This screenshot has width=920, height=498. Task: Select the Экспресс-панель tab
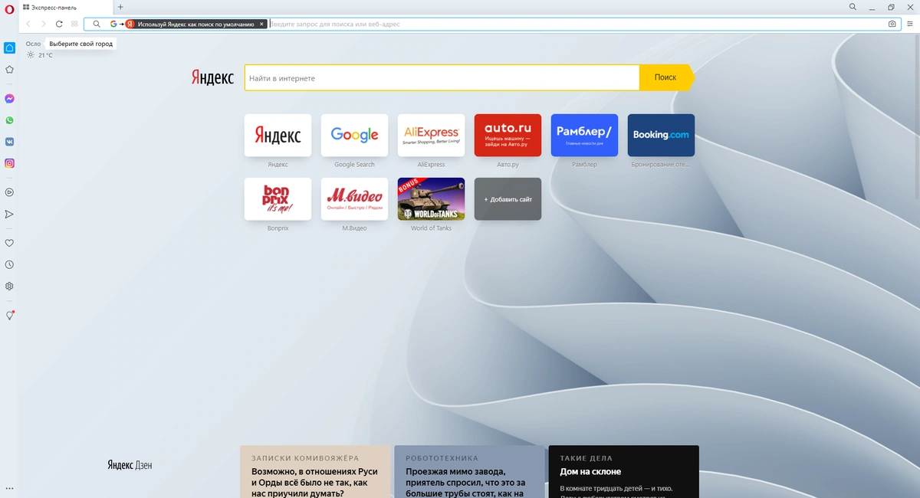tap(66, 7)
